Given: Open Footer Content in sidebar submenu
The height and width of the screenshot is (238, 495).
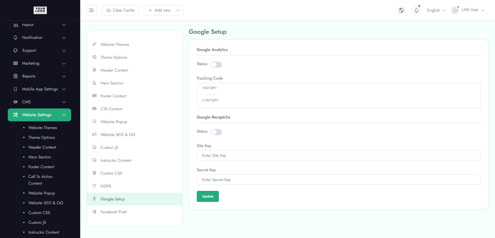Looking at the screenshot, I should 41,167.
